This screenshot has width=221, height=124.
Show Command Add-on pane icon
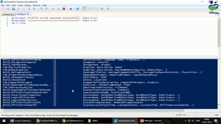tap(107, 9)
